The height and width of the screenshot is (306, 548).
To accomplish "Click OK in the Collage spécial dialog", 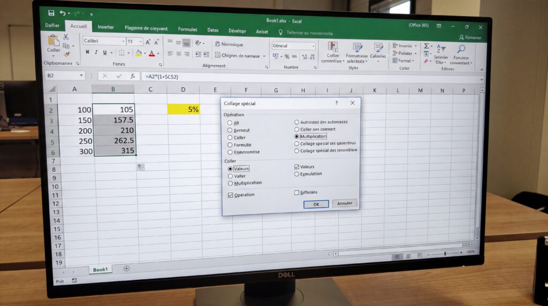I will (x=316, y=204).
